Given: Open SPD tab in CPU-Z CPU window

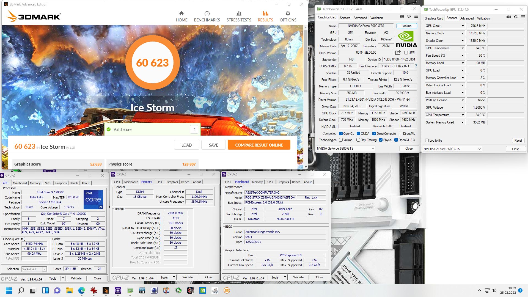Looking at the screenshot, I should 48,183.
